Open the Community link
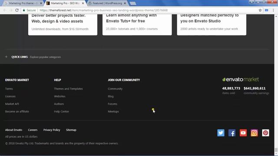This screenshot has height=156, width=278. coord(115,88)
